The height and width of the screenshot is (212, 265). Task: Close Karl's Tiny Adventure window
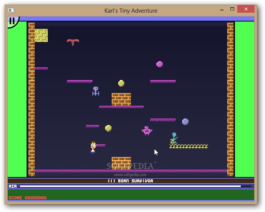[x=246, y=9]
